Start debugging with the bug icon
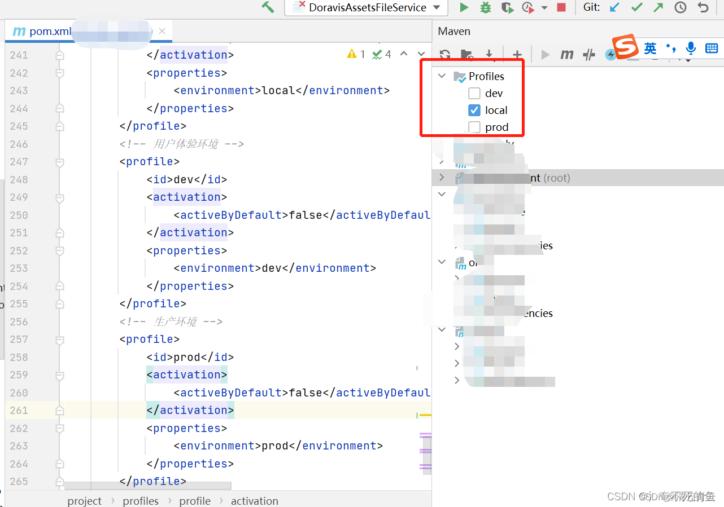The image size is (724, 507). click(485, 7)
